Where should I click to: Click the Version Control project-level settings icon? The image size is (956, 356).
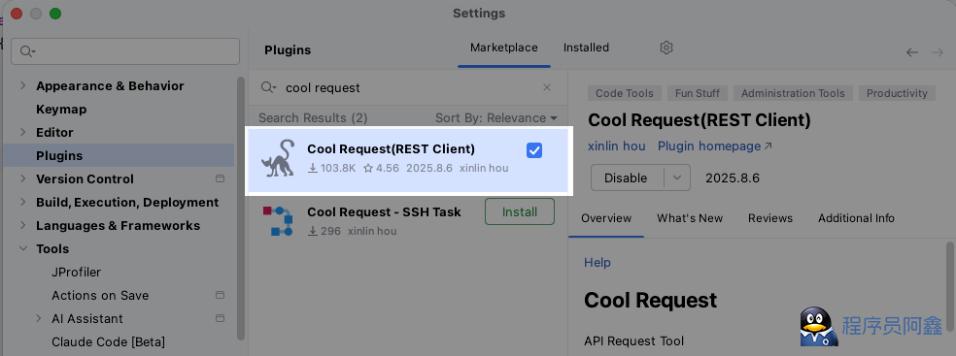click(x=221, y=178)
